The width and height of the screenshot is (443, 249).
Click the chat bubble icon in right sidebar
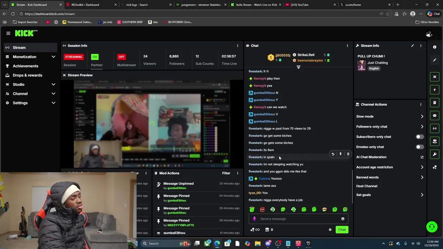[x=435, y=116]
